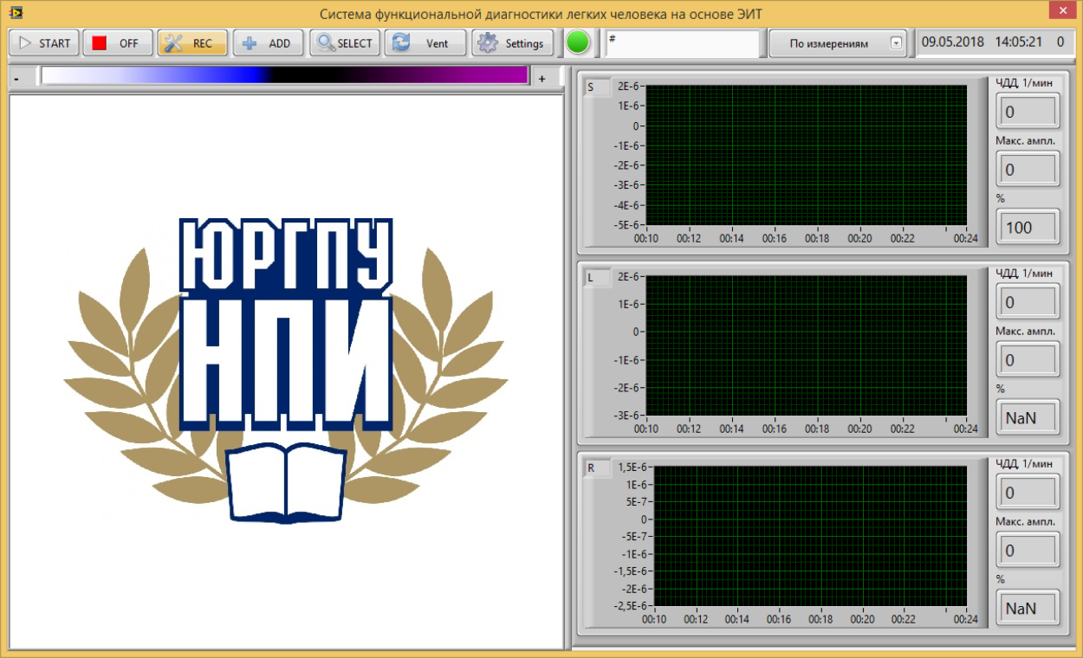This screenshot has height=658, width=1083.
Task: Select the percent field showing 100
Action: [1028, 227]
